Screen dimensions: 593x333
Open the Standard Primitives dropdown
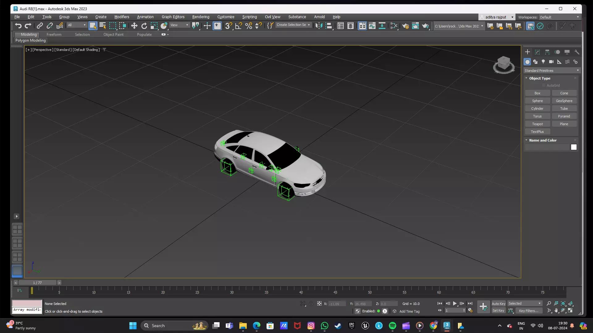[551, 71]
